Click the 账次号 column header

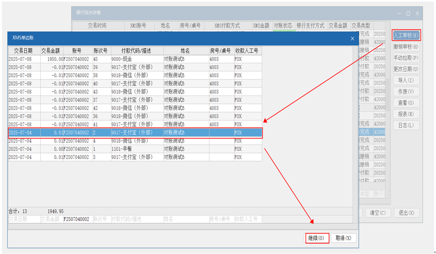tap(102, 51)
